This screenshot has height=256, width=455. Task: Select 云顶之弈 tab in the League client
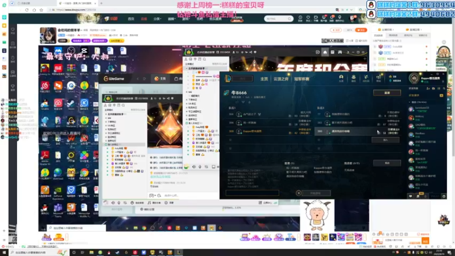click(x=281, y=79)
